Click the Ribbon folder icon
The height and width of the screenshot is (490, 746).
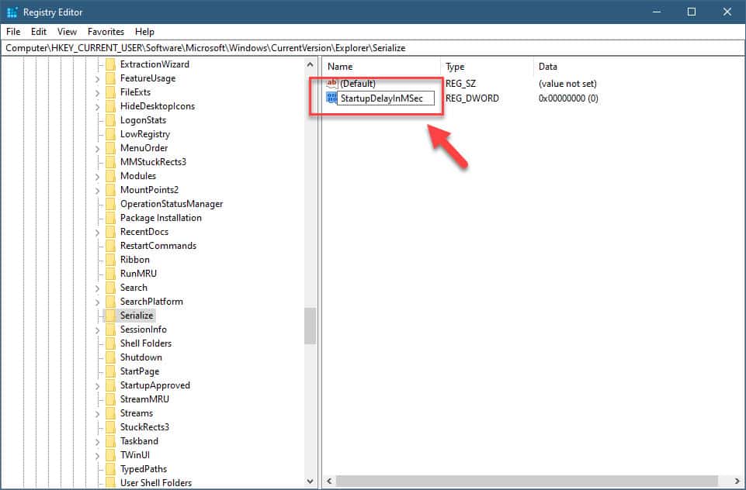point(110,260)
